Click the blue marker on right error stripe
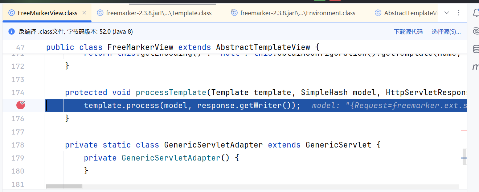This screenshot has height=192, width=479. [x=464, y=158]
